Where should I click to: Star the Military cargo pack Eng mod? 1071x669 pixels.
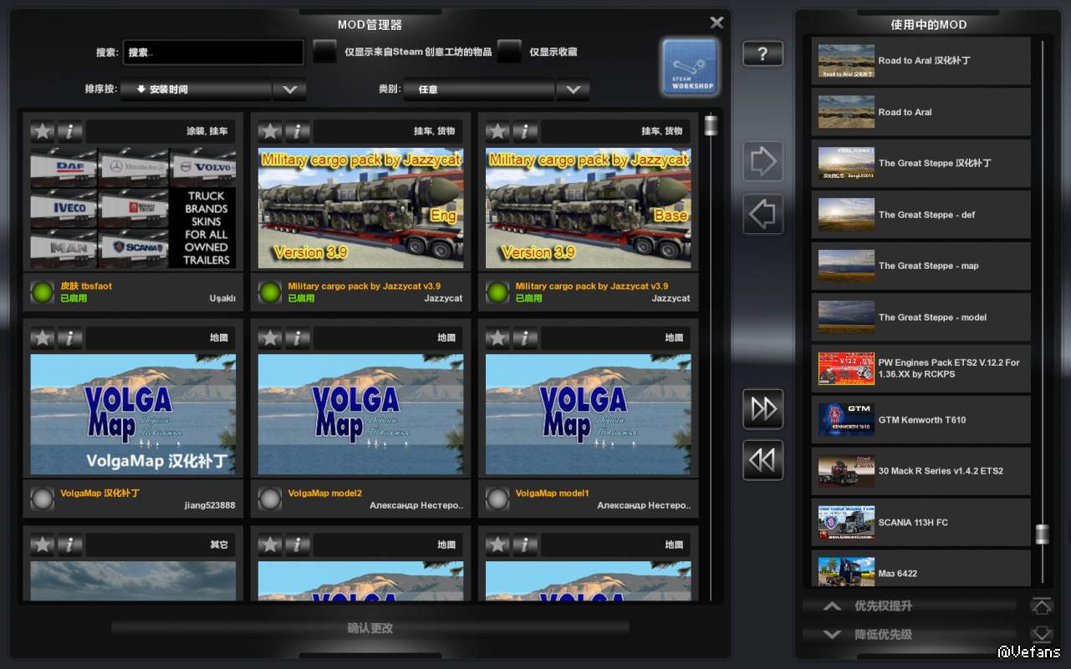270,131
